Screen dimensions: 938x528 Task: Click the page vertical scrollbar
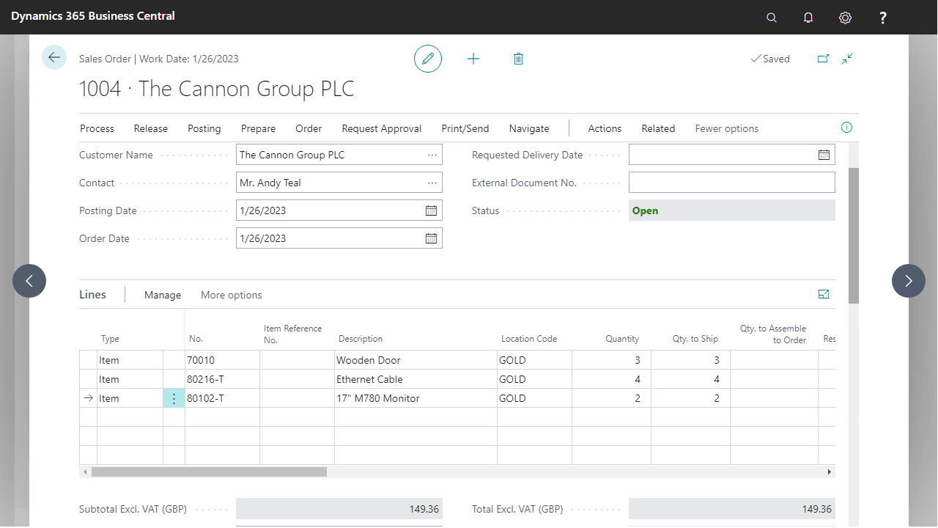(x=853, y=235)
